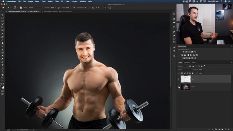Select the Gradient tool

[3, 52]
